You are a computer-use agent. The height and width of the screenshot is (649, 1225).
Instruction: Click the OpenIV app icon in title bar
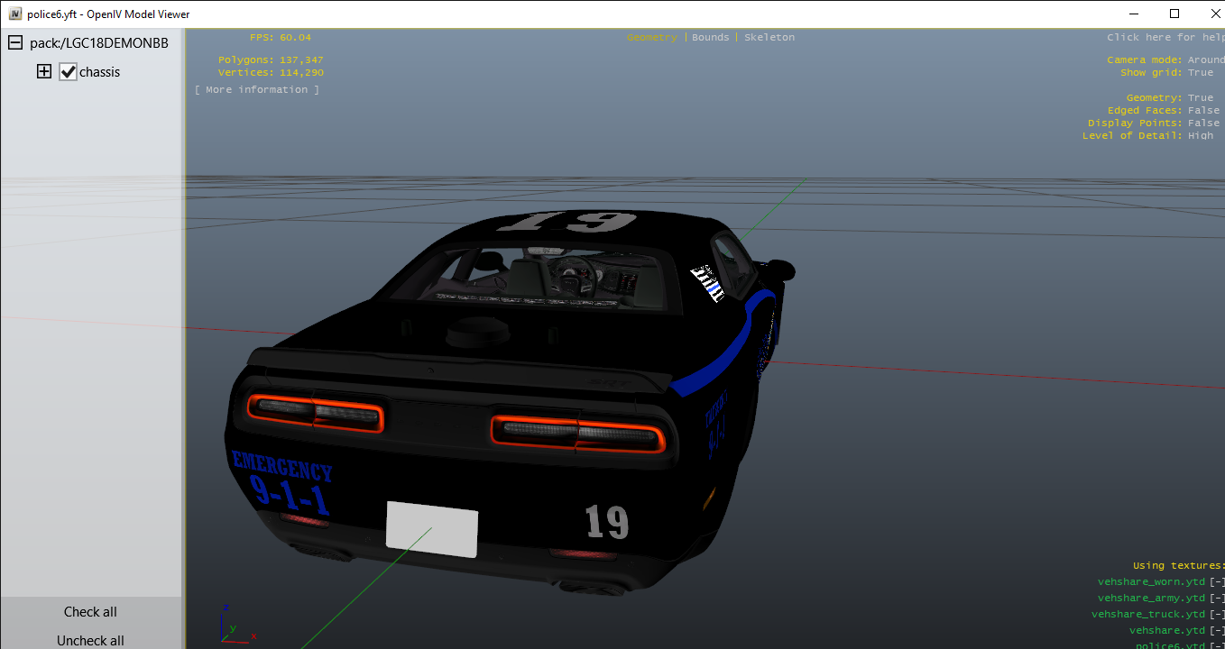[14, 14]
